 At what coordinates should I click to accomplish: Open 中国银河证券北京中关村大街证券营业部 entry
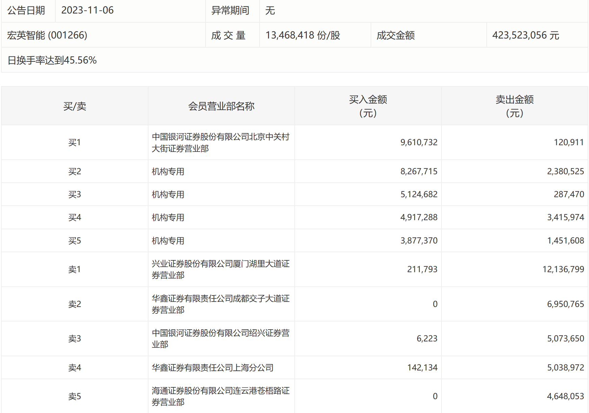pos(220,143)
